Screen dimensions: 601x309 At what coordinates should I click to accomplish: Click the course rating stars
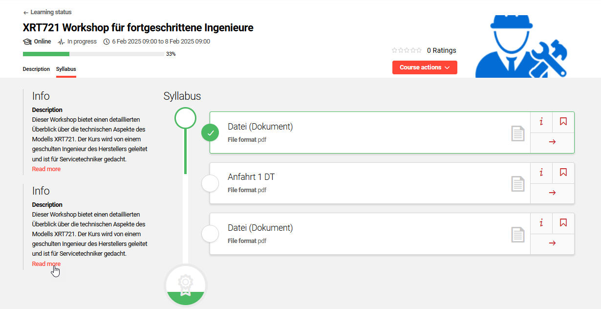(x=407, y=50)
